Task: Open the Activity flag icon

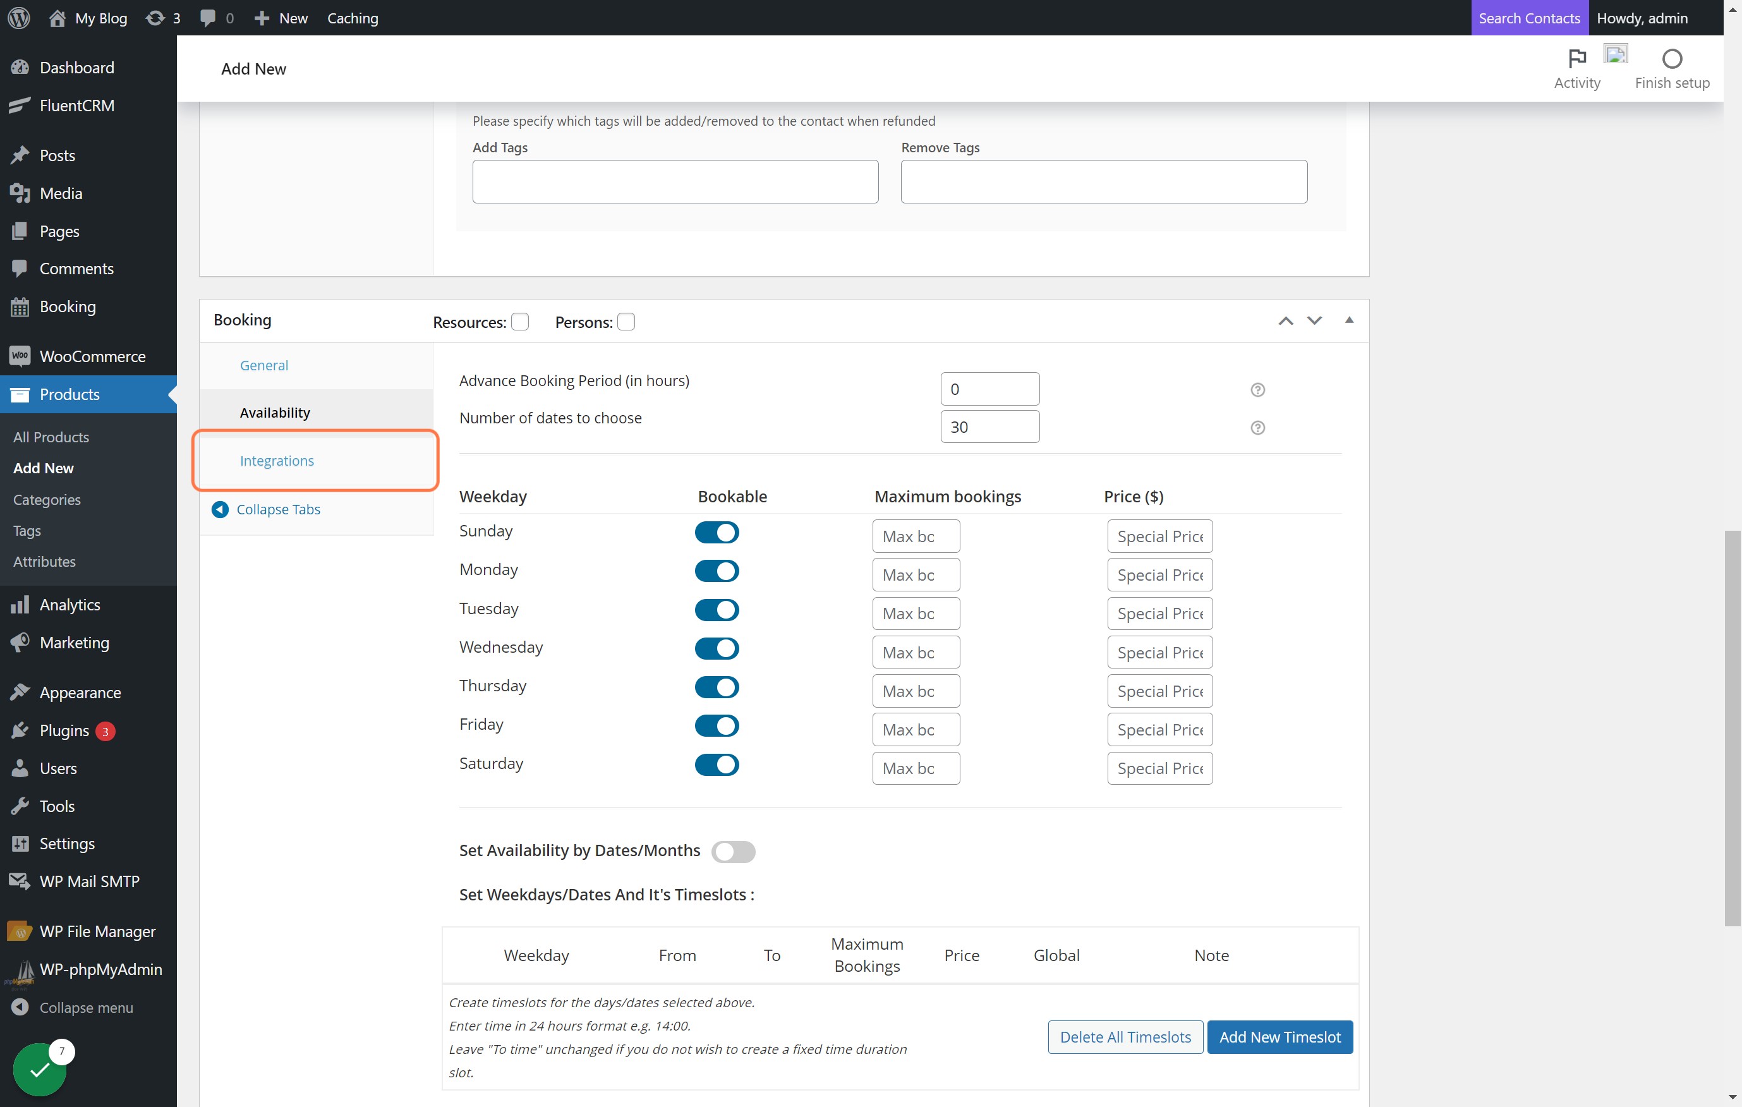Action: [x=1577, y=58]
